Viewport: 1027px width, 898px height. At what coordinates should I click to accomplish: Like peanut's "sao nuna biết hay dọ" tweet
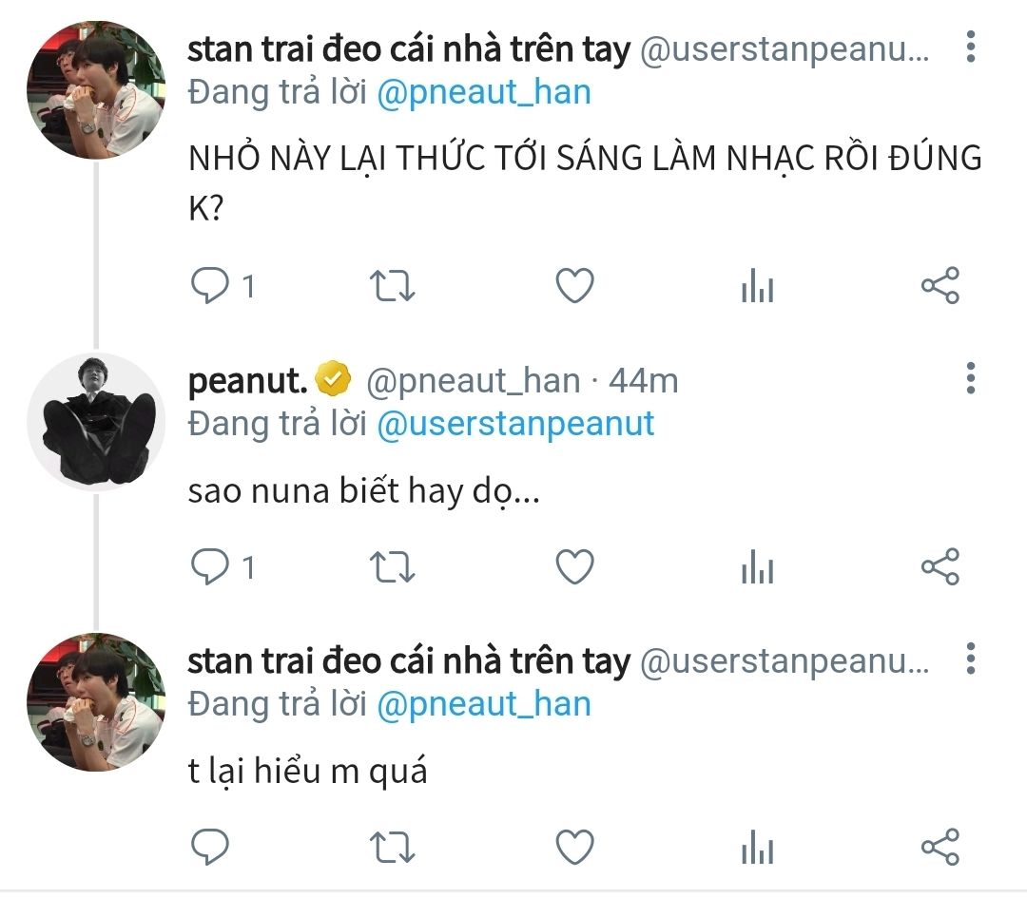(x=574, y=566)
